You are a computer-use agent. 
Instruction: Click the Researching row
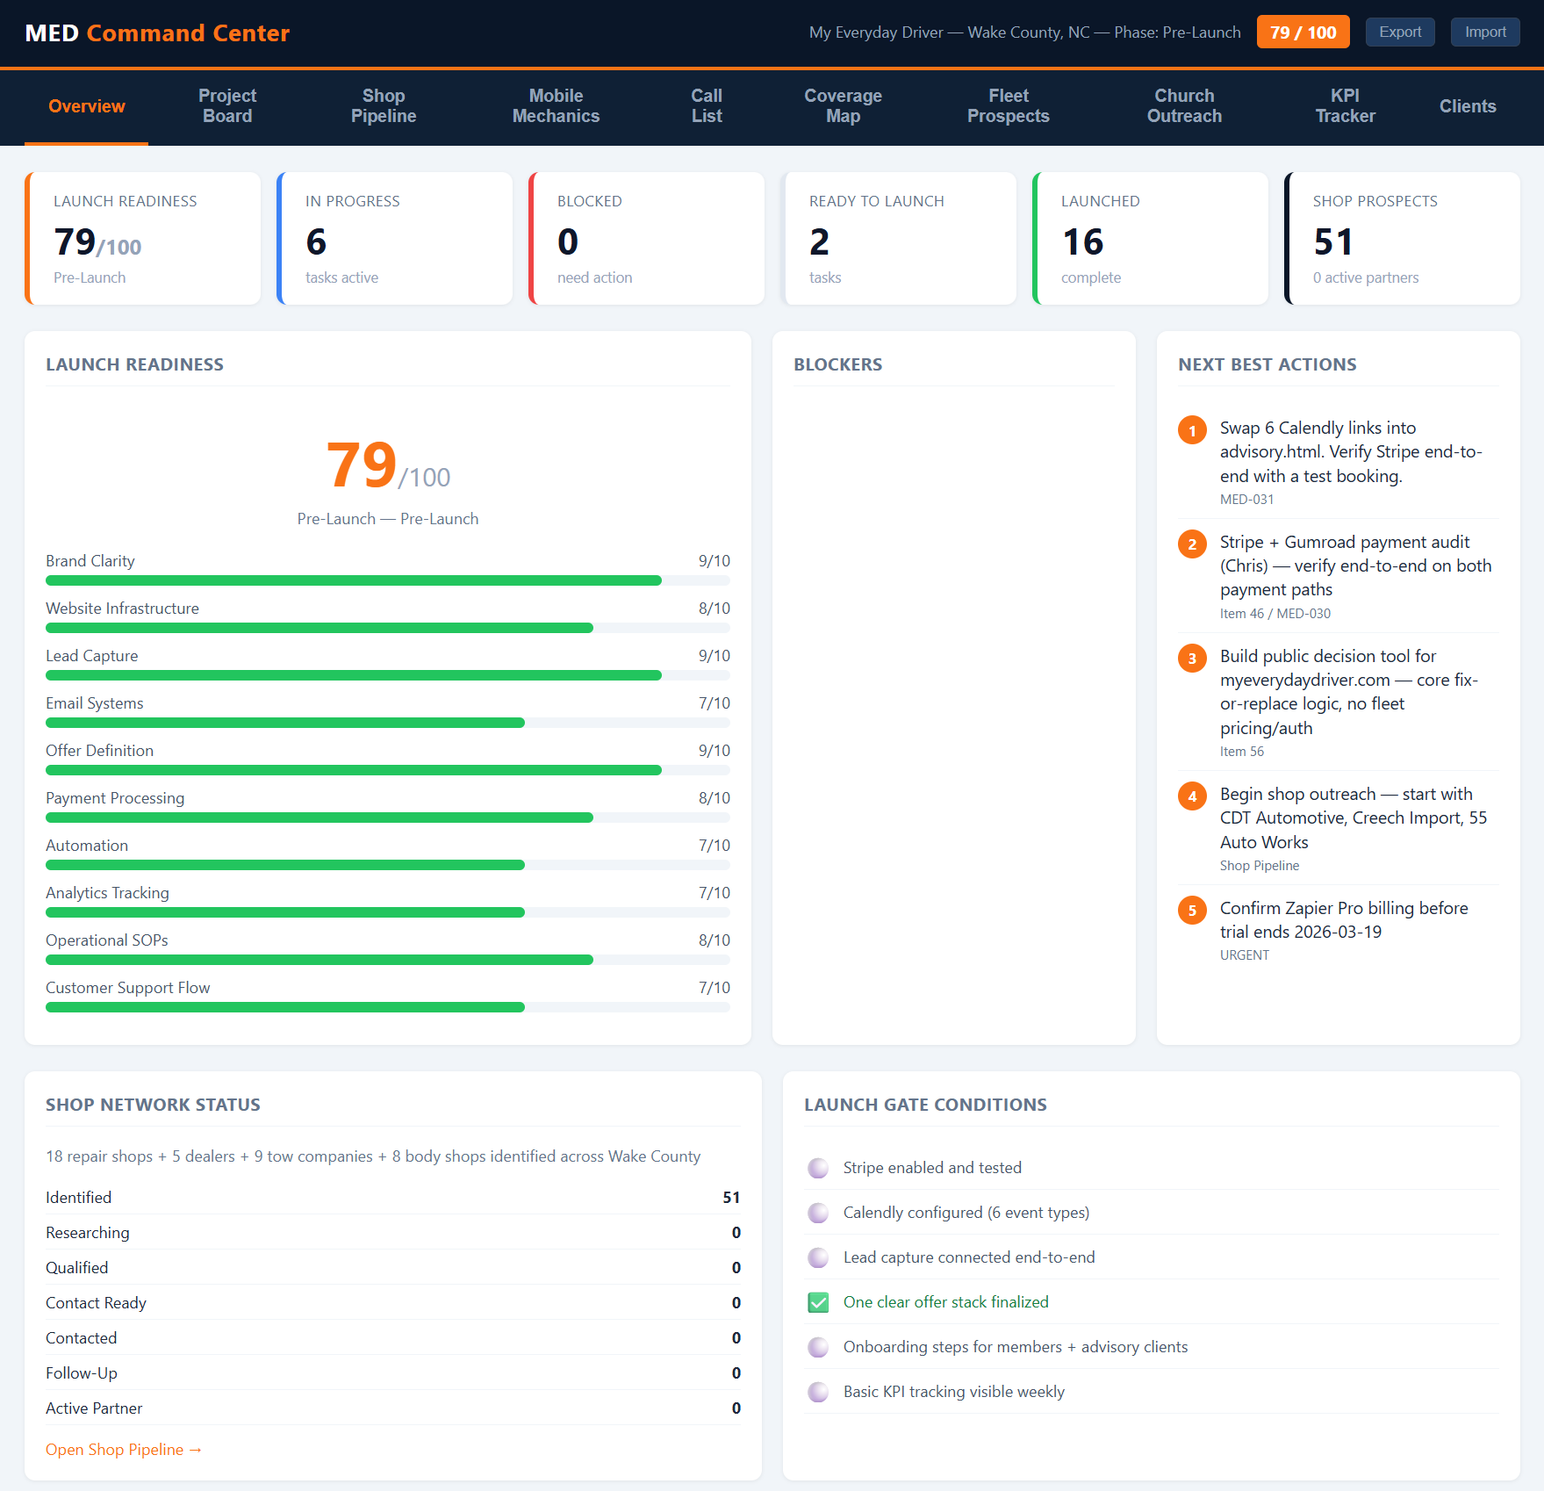[x=393, y=1233]
